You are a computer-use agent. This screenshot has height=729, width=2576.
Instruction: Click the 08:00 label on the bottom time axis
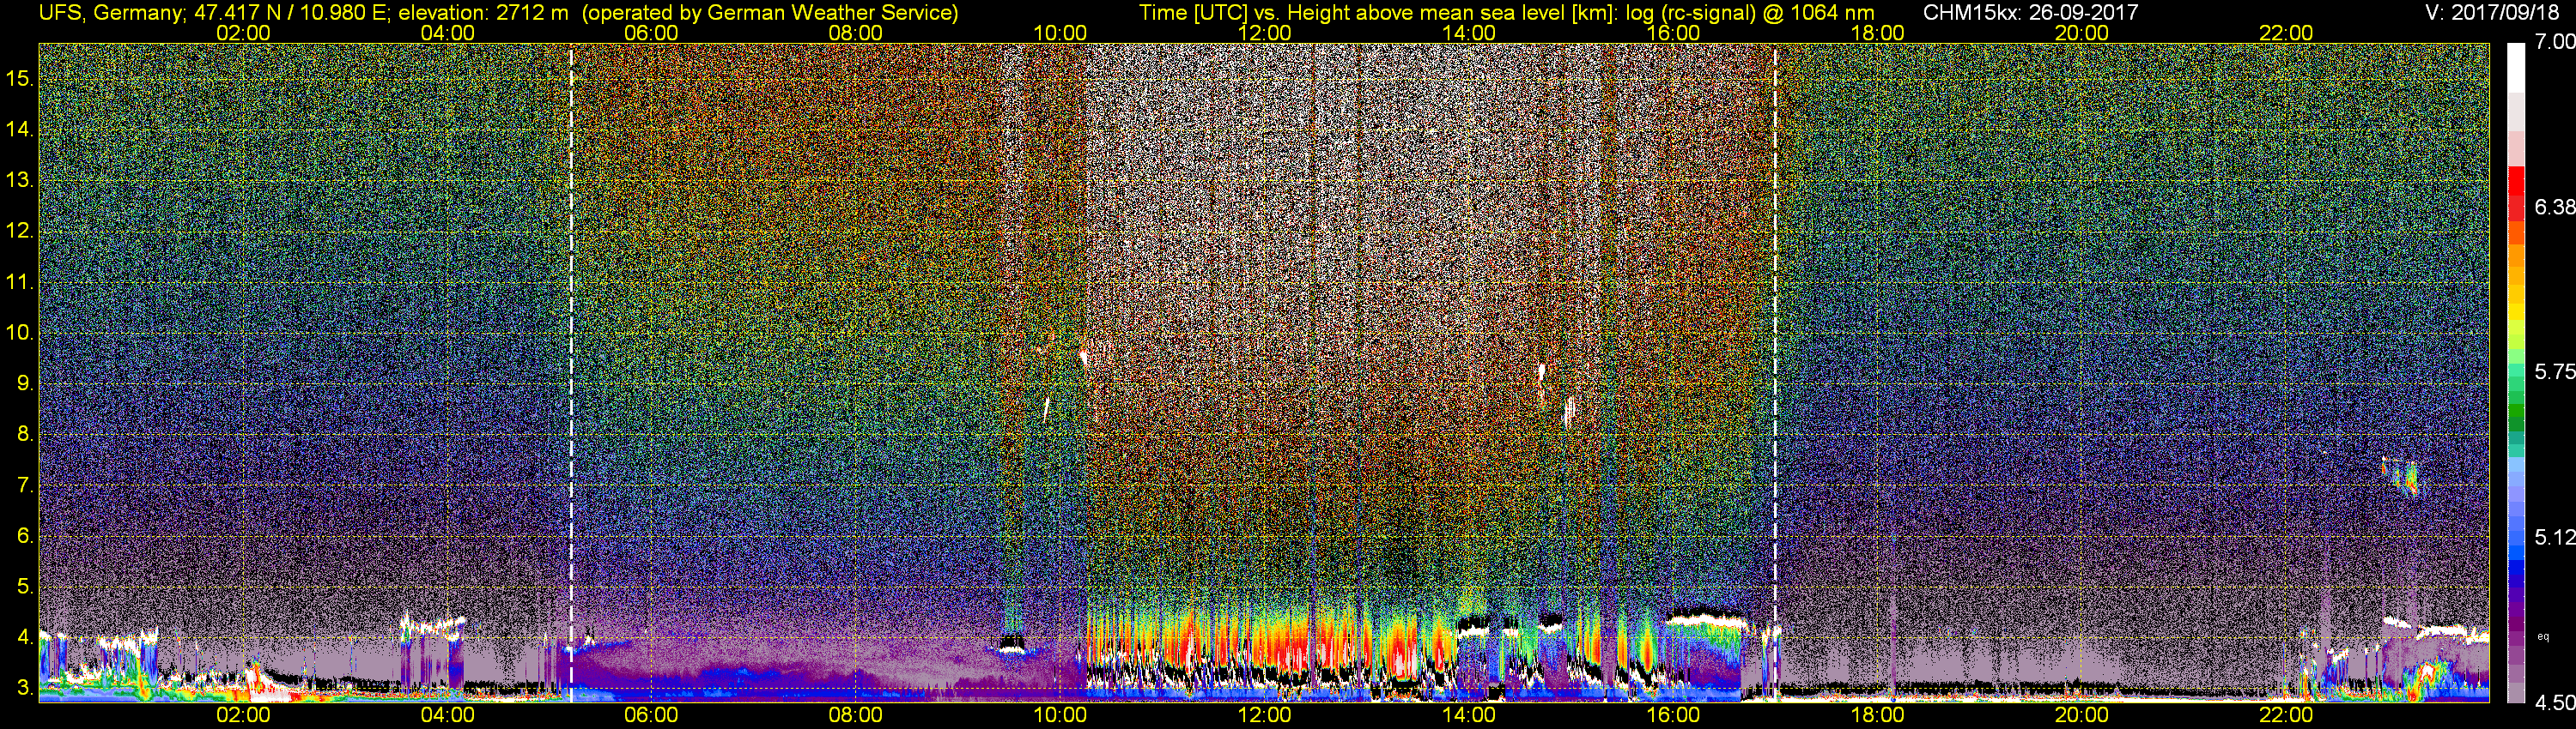[x=856, y=715]
